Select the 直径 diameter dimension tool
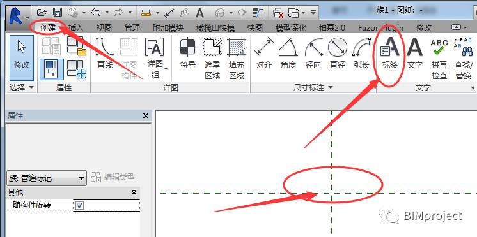Image resolution: width=477 pixels, height=237 pixels. (x=338, y=54)
